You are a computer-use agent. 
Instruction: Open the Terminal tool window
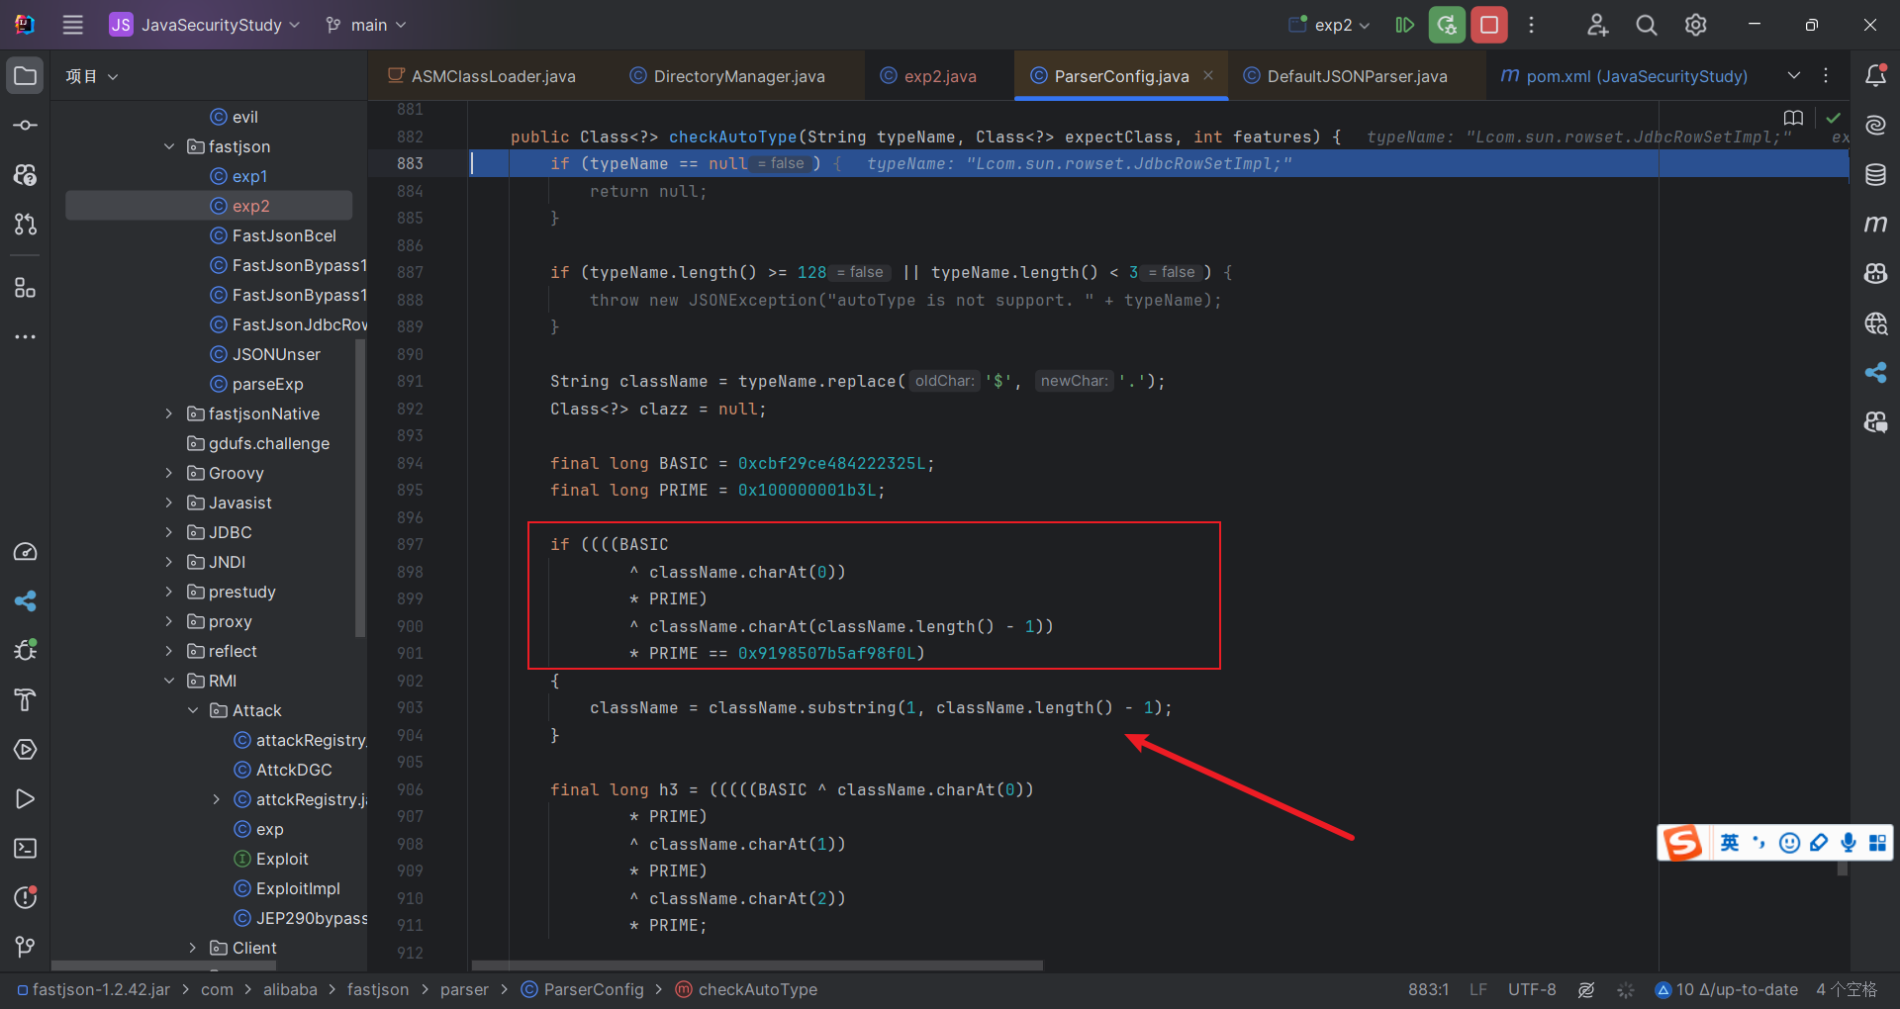(26, 848)
